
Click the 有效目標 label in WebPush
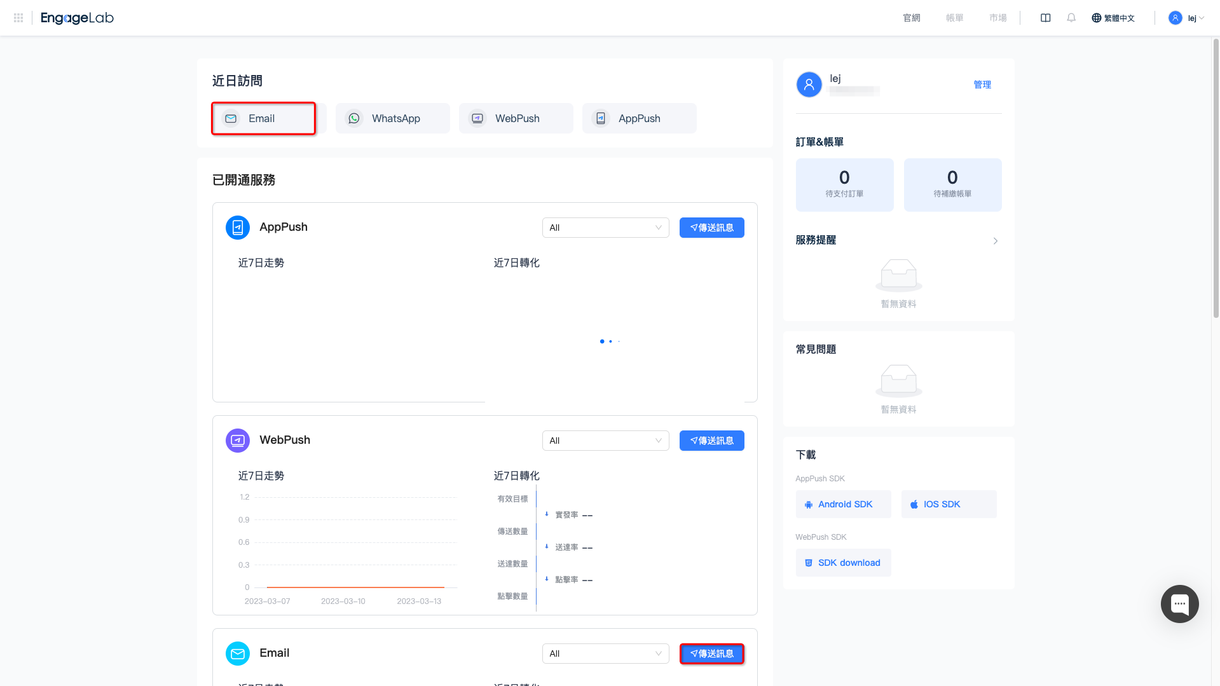tap(512, 499)
